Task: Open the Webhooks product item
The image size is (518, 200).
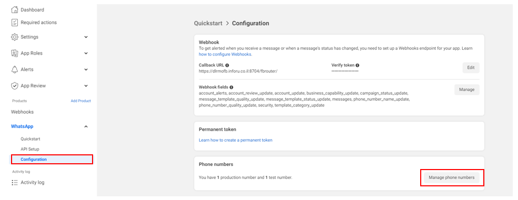Action: 23,112
